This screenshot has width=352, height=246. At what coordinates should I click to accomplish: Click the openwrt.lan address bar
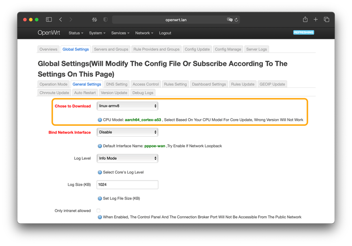pos(176,19)
